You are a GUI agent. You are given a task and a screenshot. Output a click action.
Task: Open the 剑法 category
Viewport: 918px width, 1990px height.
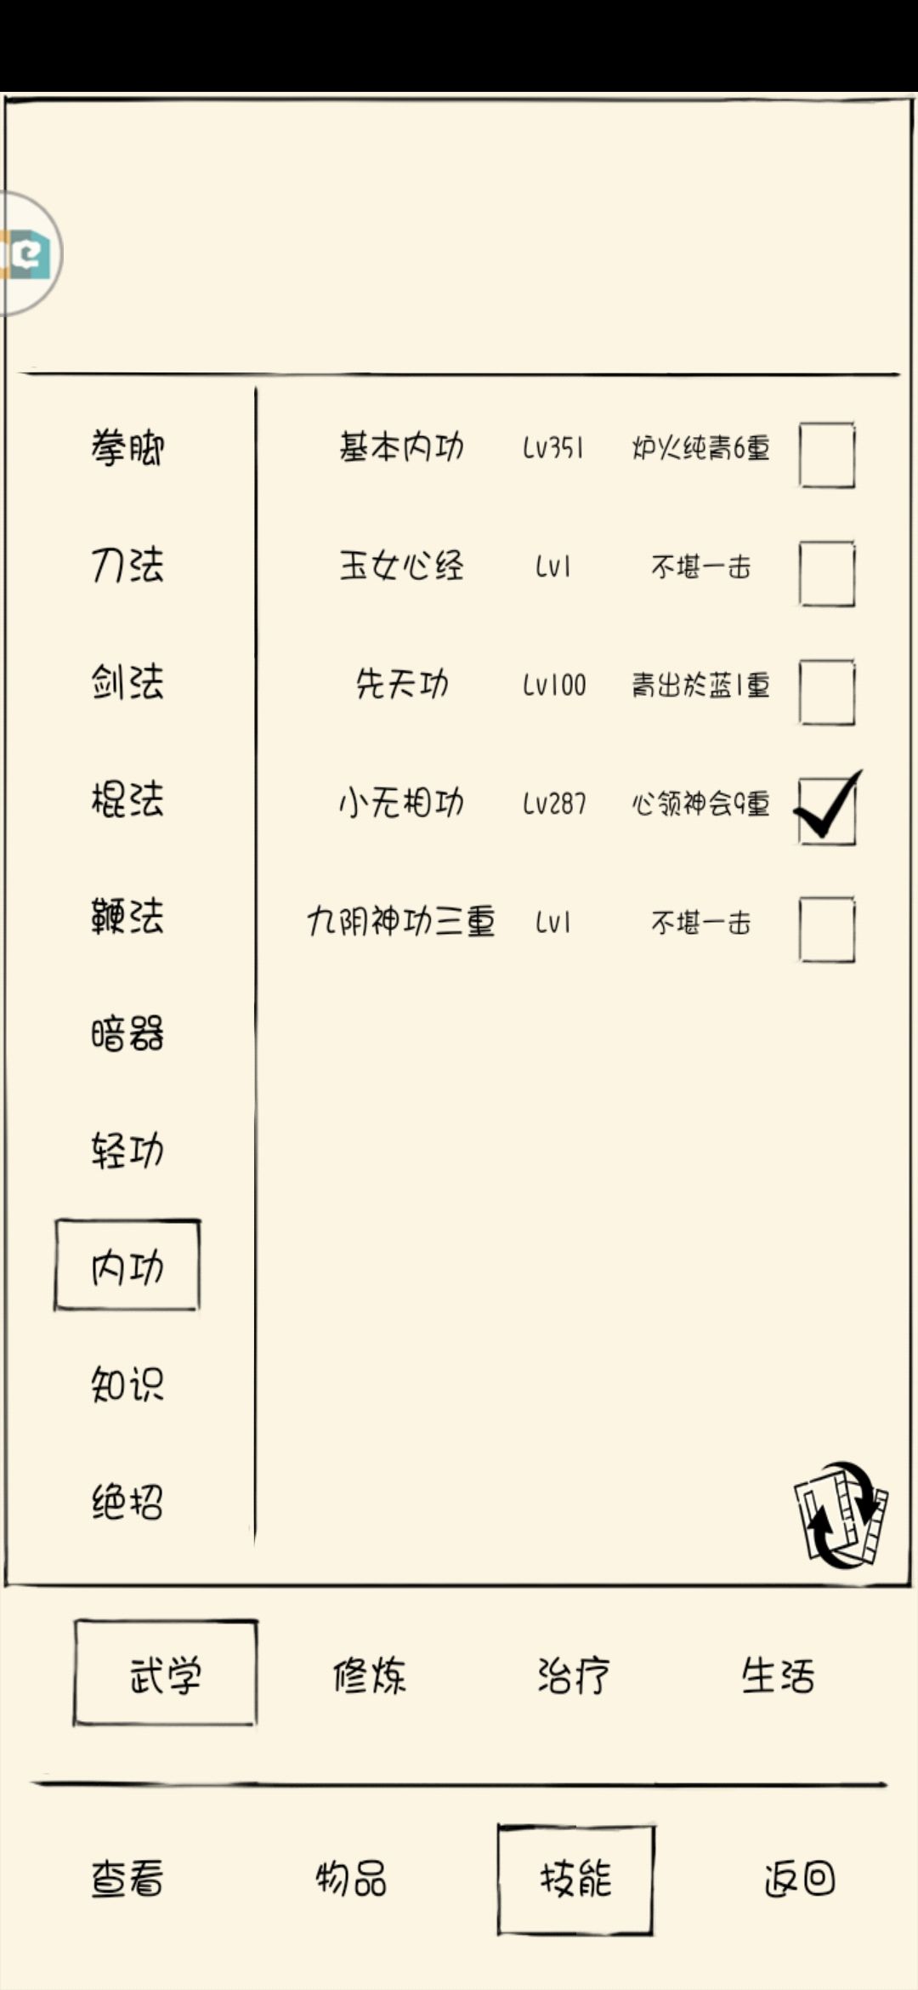pos(127,682)
